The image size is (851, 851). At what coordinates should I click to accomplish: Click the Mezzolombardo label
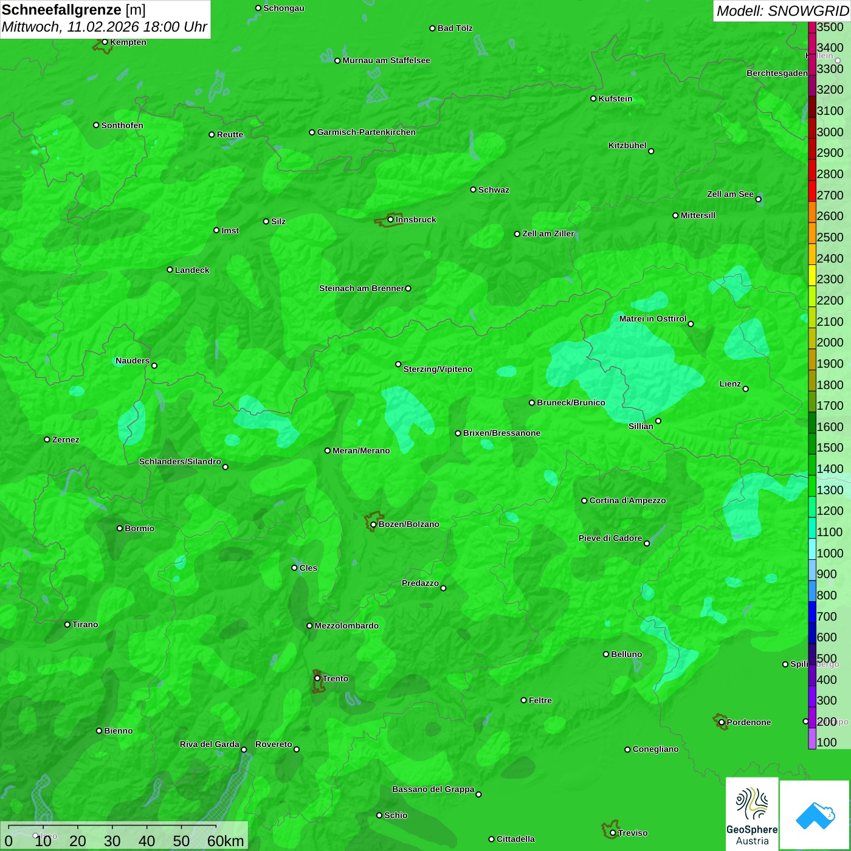point(346,625)
